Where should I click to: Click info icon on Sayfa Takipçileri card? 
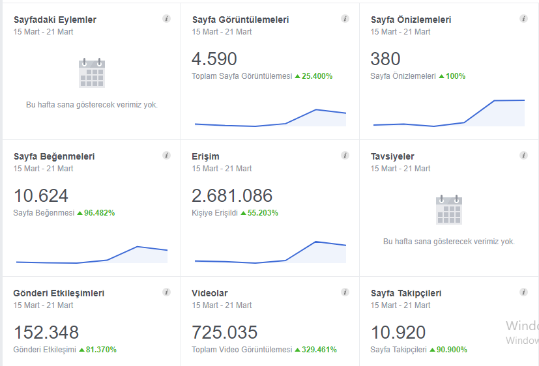click(523, 292)
